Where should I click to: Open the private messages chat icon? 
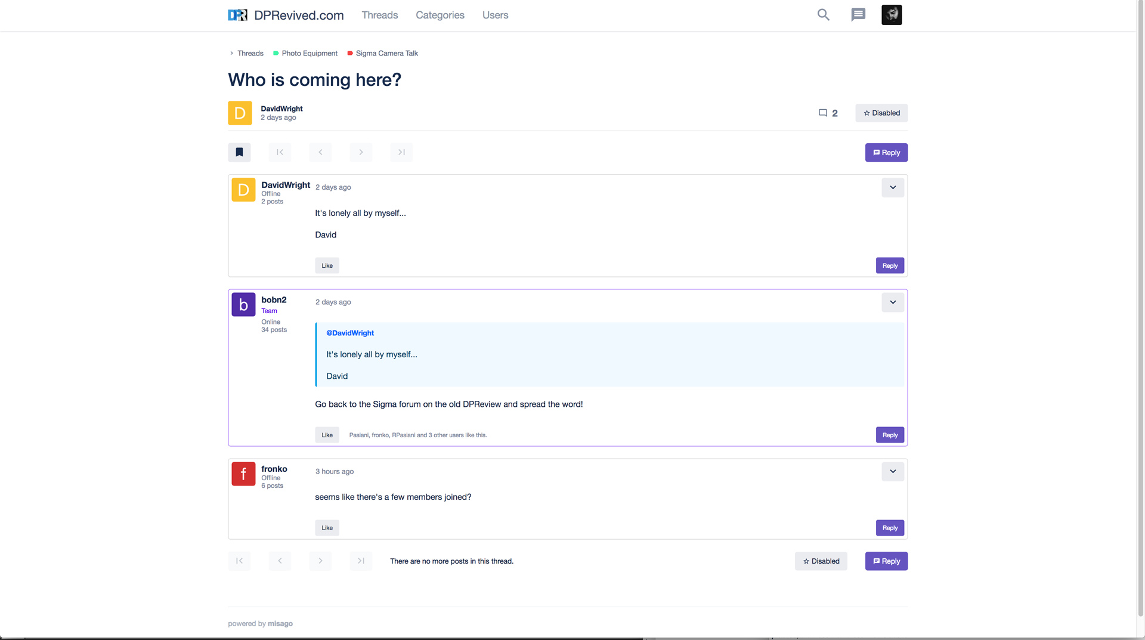point(858,15)
